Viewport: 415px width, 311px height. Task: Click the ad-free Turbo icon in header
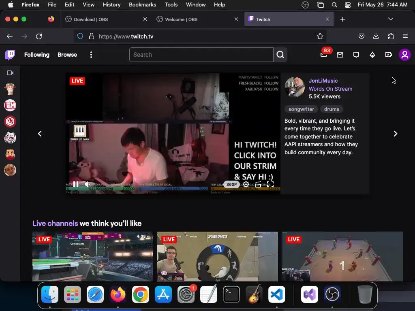click(x=389, y=55)
